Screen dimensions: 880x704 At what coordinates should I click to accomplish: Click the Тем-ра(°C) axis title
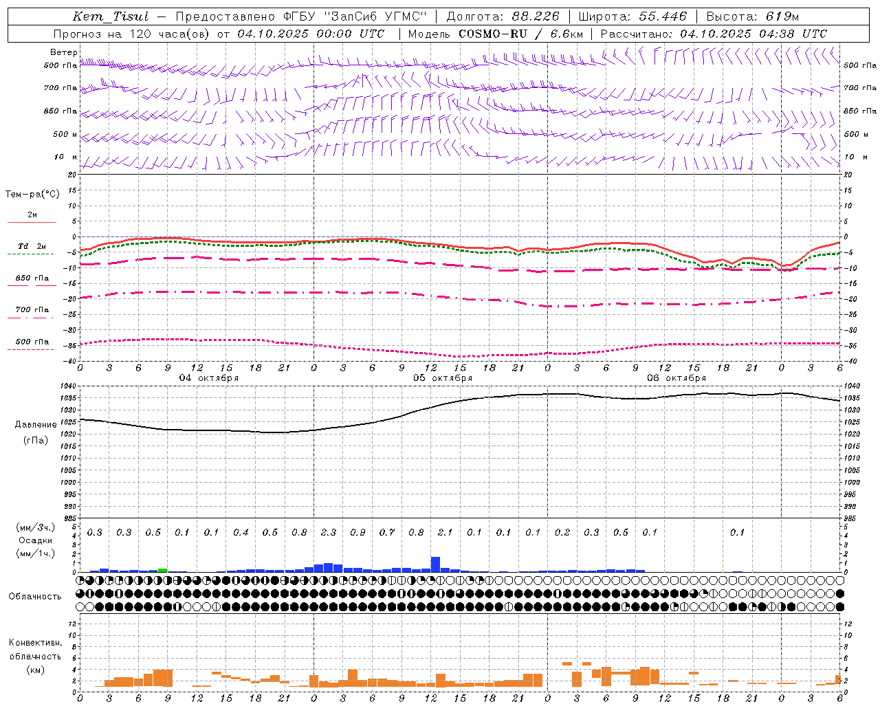click(32, 195)
